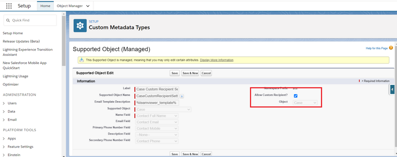Viewport: 397px width, 157px height.
Task: Click the Custom Metadata Types gear icon
Action: pos(80,25)
